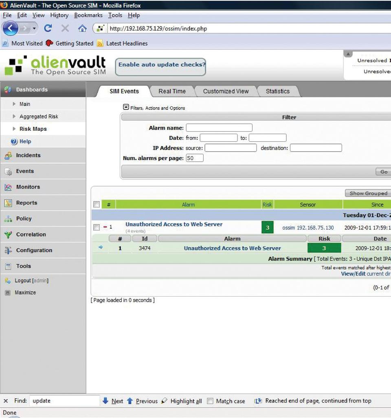Click the Find text box containing update
The width and height of the screenshot is (391, 418).
64,400
